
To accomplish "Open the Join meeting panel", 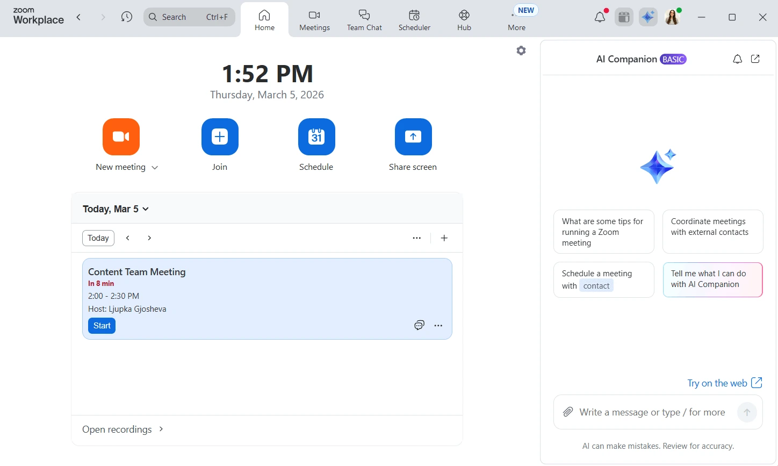I will coord(220,137).
